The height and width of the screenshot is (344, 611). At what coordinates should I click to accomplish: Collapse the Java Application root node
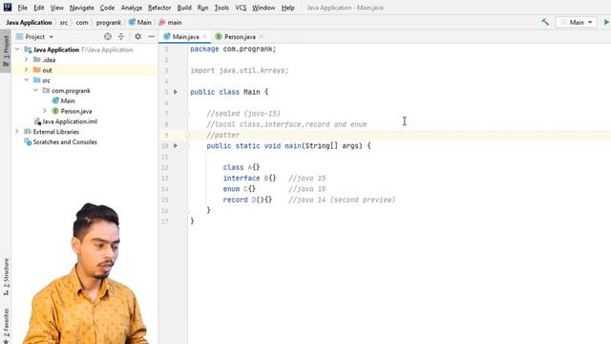click(17, 50)
